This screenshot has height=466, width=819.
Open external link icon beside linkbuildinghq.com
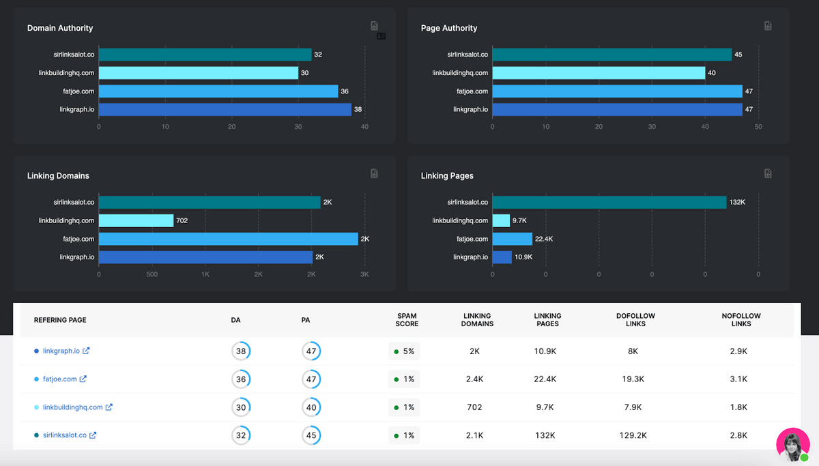[109, 407]
